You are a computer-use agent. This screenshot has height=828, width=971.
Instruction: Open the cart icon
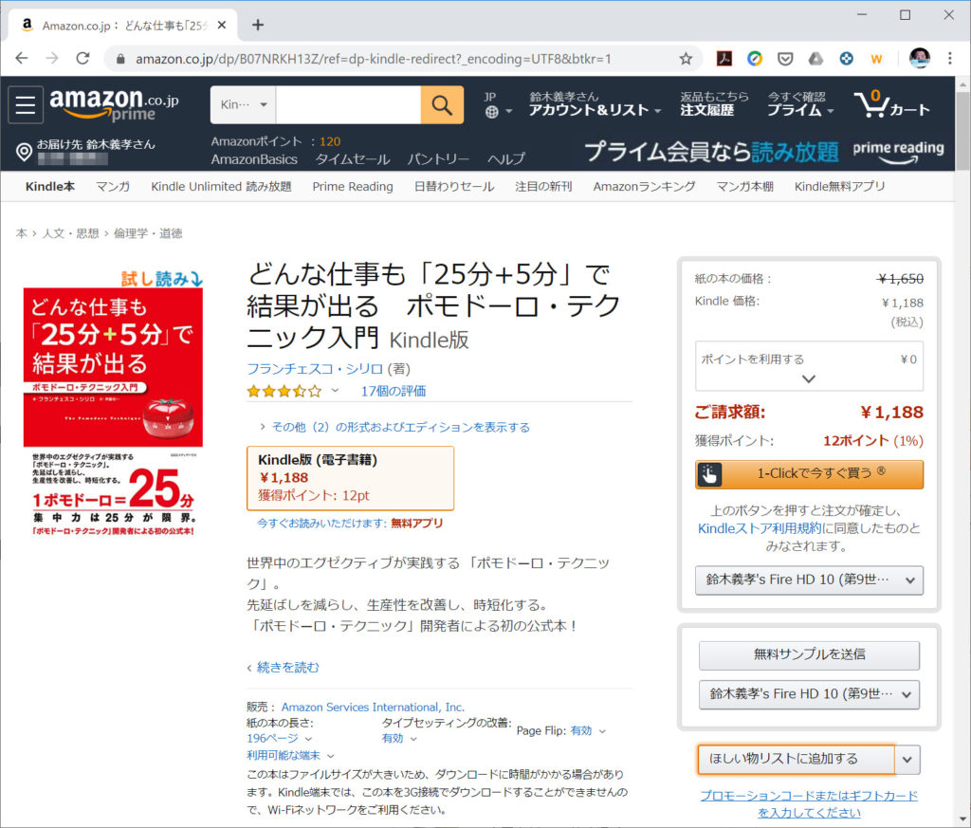tap(891, 104)
